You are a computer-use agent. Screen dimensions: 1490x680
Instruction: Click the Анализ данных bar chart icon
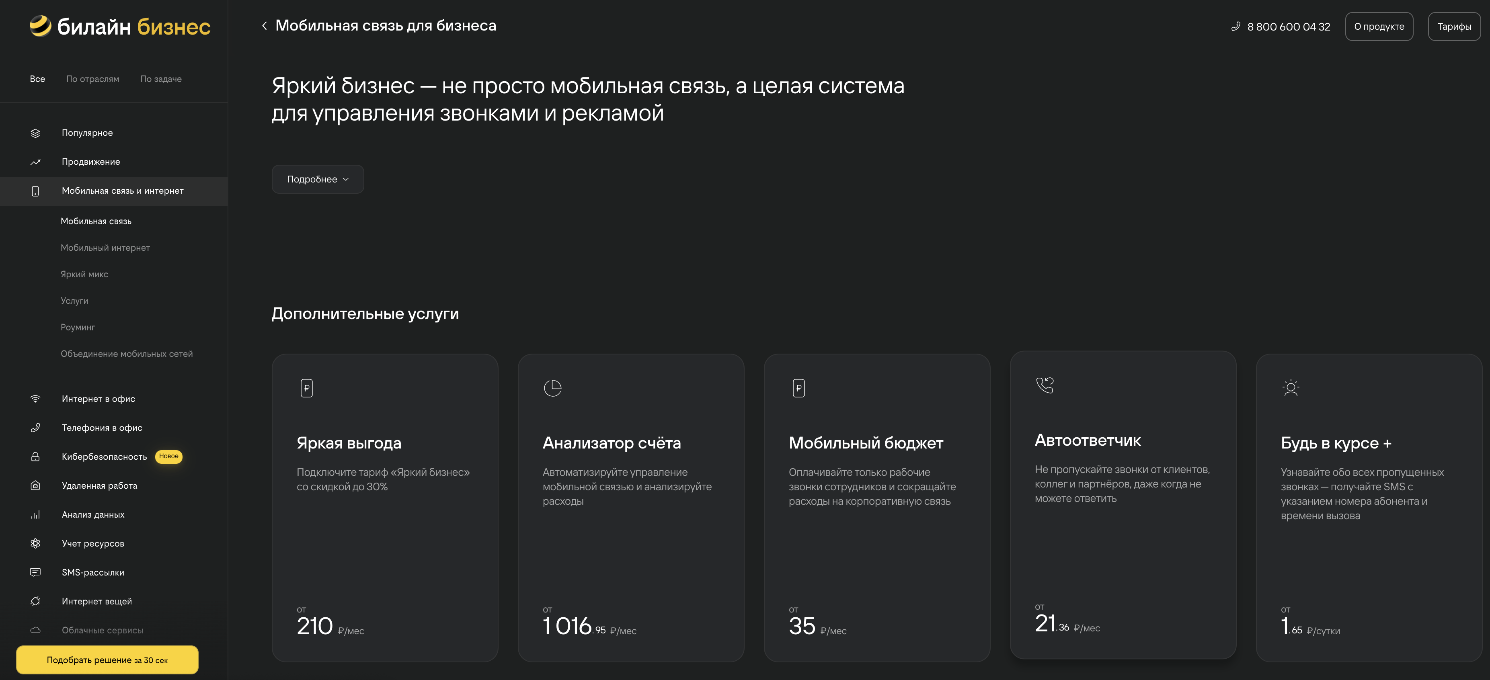pyautogui.click(x=35, y=514)
